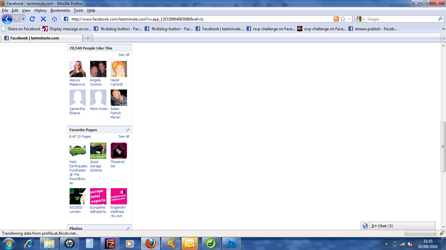The height and width of the screenshot is (250, 446).
Task: Open the Bookmarks menu
Action: pos(60,10)
